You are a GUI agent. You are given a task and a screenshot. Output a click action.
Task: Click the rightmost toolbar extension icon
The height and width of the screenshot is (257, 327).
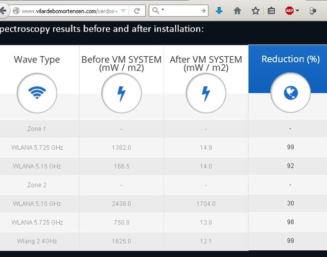click(312, 11)
